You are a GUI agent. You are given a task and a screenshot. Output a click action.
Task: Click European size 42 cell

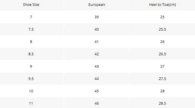tap(97, 54)
